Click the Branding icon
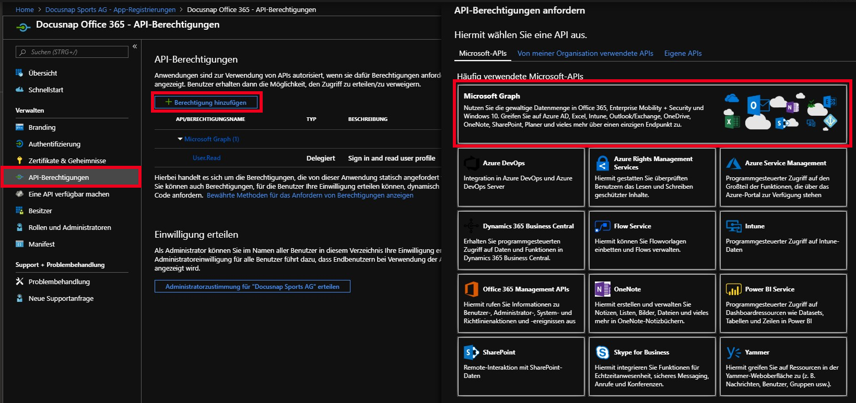The width and height of the screenshot is (856, 403). point(19,127)
